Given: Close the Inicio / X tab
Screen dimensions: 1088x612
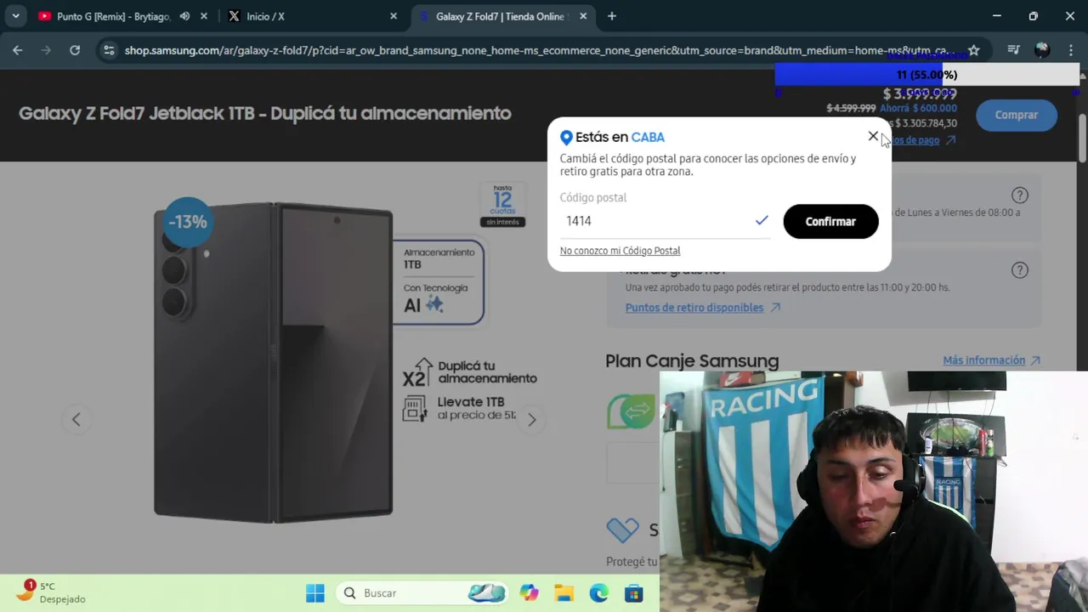Looking at the screenshot, I should (393, 16).
